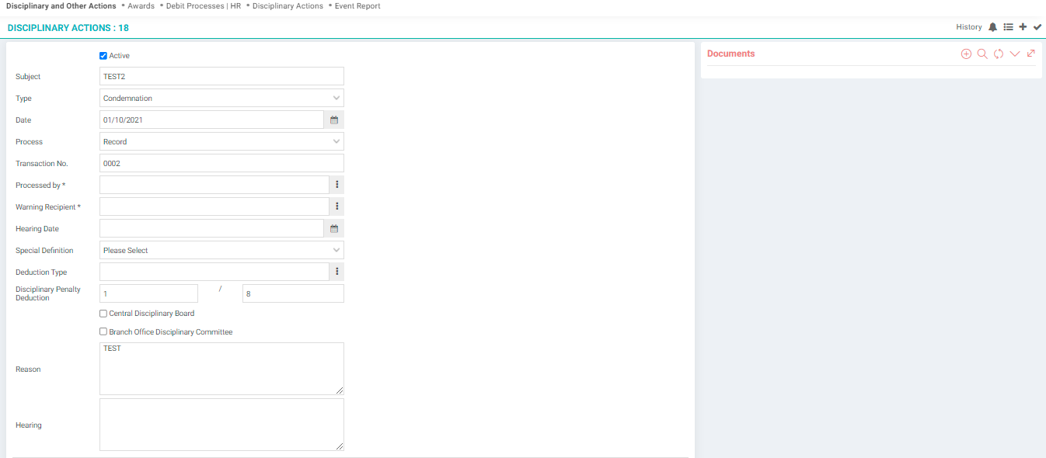Open the lookup menu for Warning Recipient
Viewport: 1046px width, 458px height.
(x=337, y=206)
